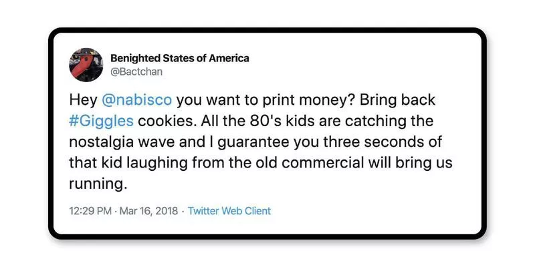Click the dot separator before Twitter Web Client
Screen dimensions: 535x267
coord(183,211)
